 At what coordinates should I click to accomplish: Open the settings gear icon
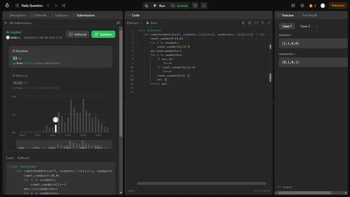click(x=302, y=6)
